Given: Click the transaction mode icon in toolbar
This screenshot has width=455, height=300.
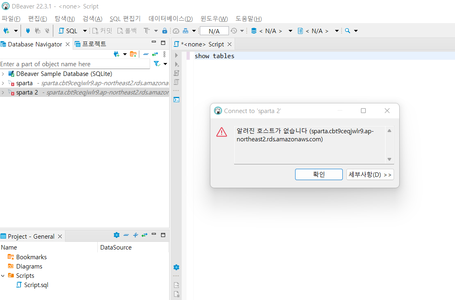Looking at the screenshot, I should click(x=147, y=31).
